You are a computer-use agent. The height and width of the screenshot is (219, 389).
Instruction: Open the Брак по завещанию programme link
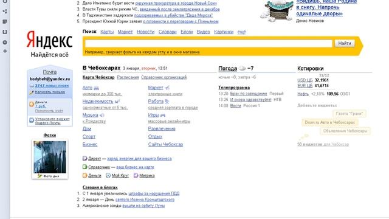(249, 94)
